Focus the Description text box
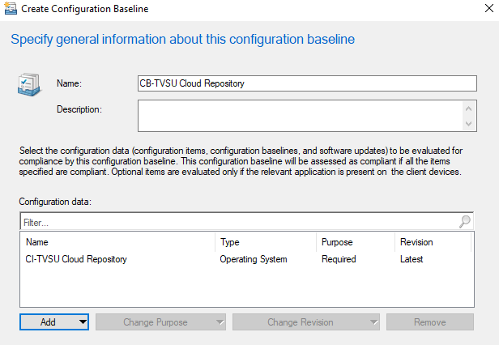This screenshot has height=345, width=499. click(300, 115)
